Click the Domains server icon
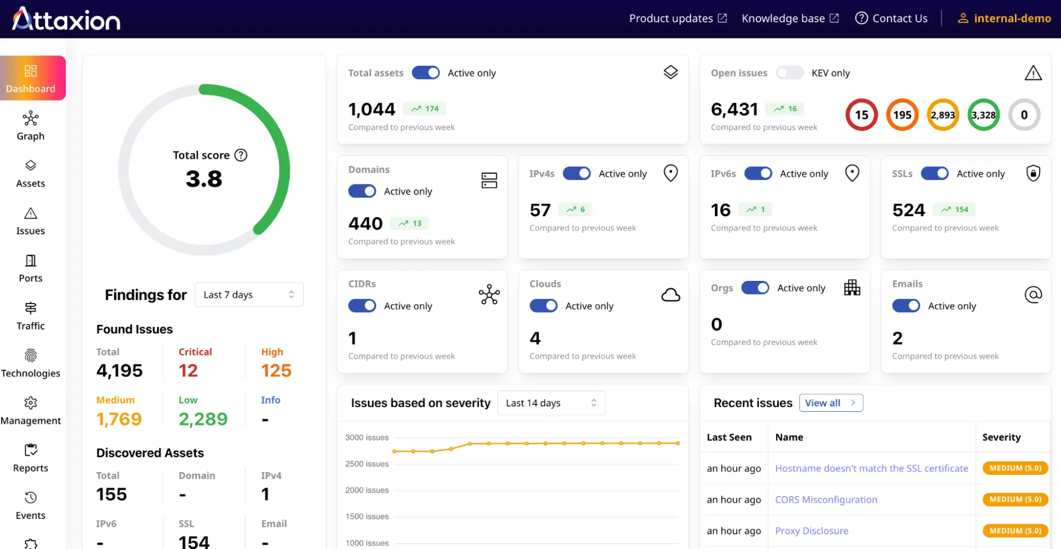The height and width of the screenshot is (549, 1061). 489,181
